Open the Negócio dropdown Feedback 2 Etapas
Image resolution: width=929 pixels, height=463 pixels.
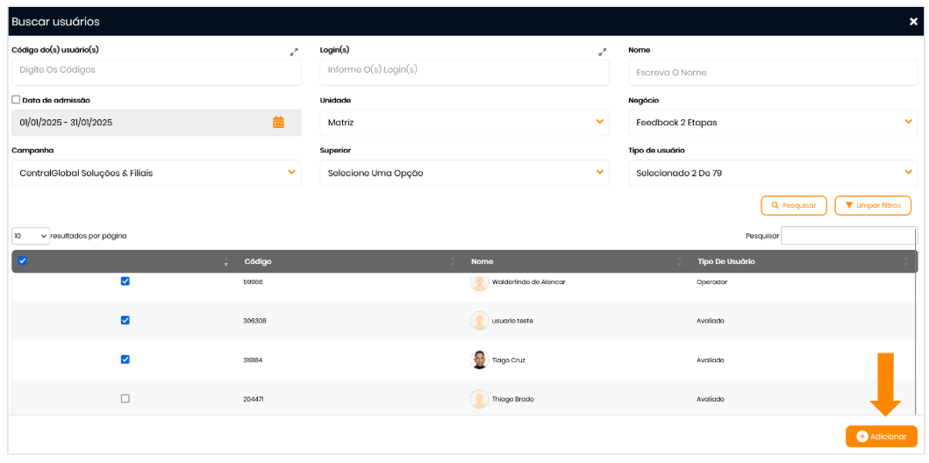772,123
